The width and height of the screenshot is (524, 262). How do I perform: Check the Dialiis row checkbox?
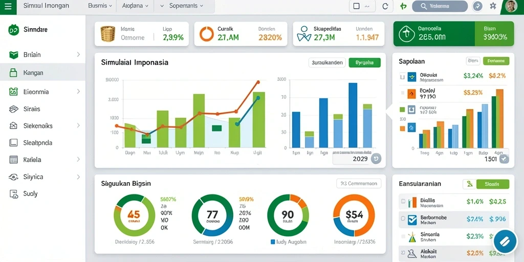click(x=403, y=202)
